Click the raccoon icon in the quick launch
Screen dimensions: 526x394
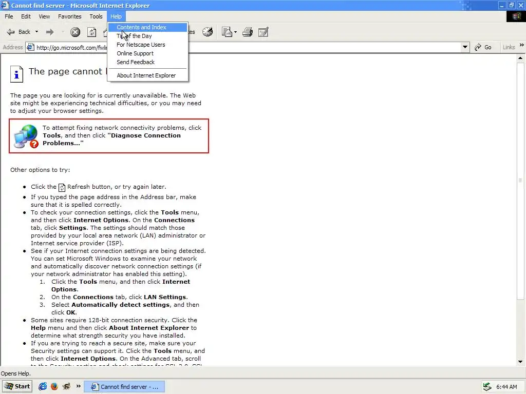tap(66, 386)
